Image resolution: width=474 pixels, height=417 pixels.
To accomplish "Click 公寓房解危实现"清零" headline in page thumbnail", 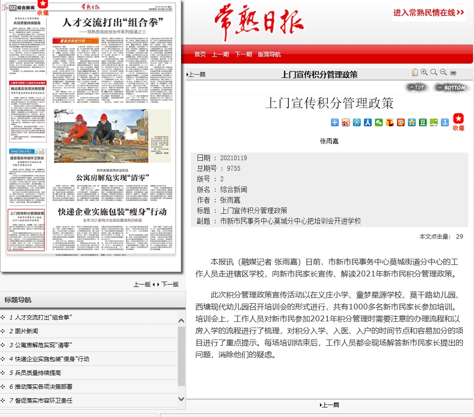I will (112, 178).
